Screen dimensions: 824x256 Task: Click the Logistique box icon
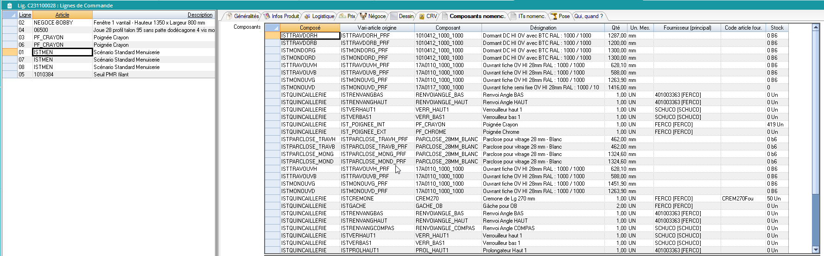click(307, 16)
